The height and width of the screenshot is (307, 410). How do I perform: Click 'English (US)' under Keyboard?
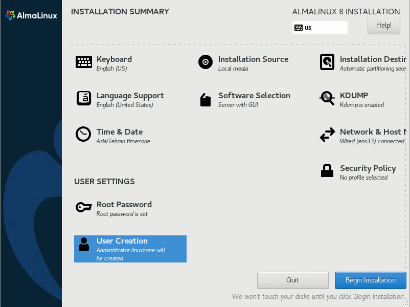point(111,69)
